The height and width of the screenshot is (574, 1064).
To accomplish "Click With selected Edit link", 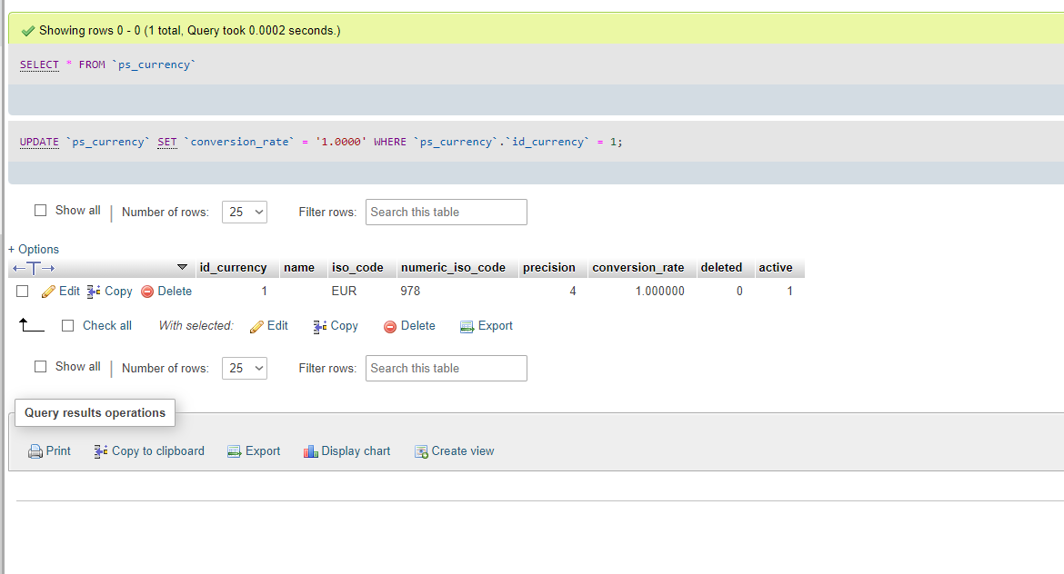I will pos(277,325).
